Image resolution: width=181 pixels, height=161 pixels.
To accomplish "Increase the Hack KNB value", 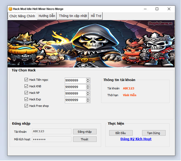I will [x=88, y=86].
